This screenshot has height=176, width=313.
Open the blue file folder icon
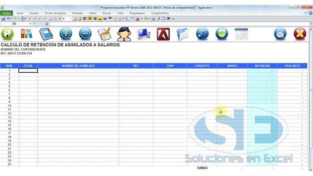pos(182,34)
